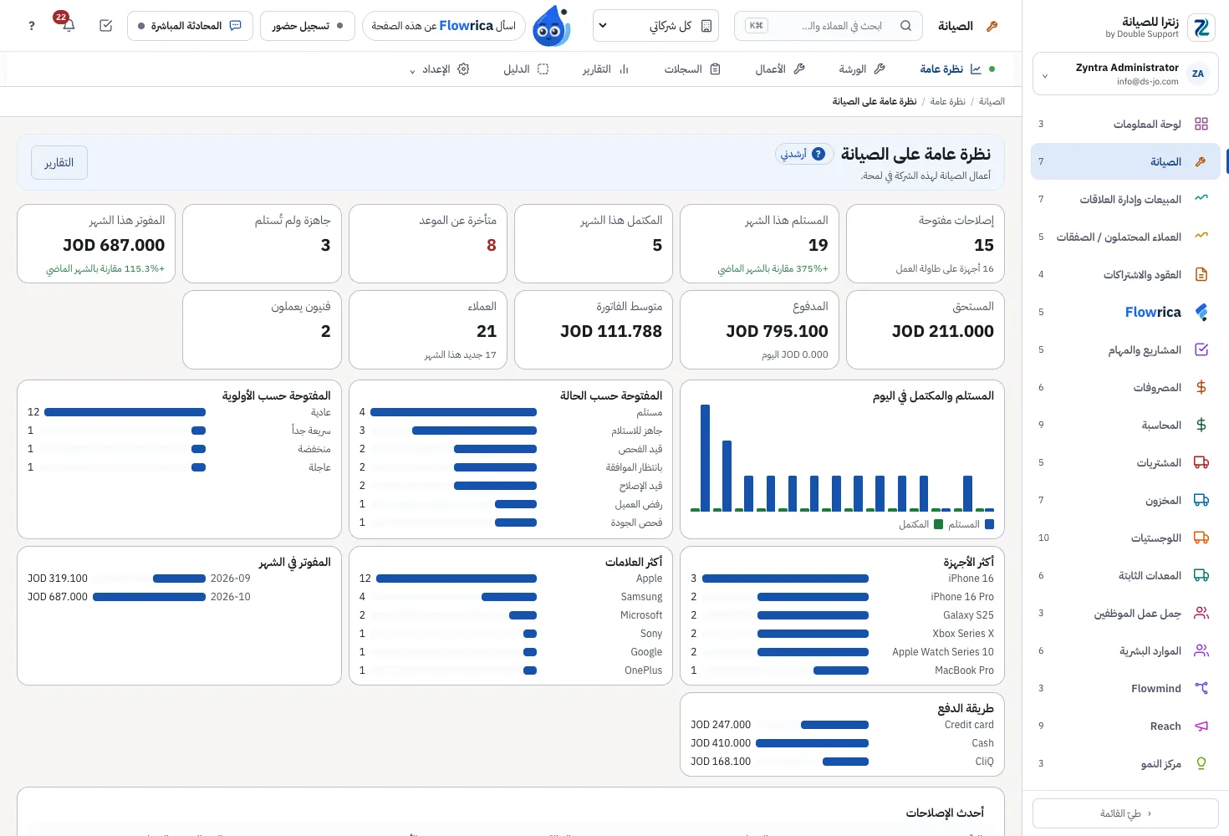Collapse the sidebar with طيّ القائمة
Screen dimensions: 1229x836
click(x=1125, y=813)
